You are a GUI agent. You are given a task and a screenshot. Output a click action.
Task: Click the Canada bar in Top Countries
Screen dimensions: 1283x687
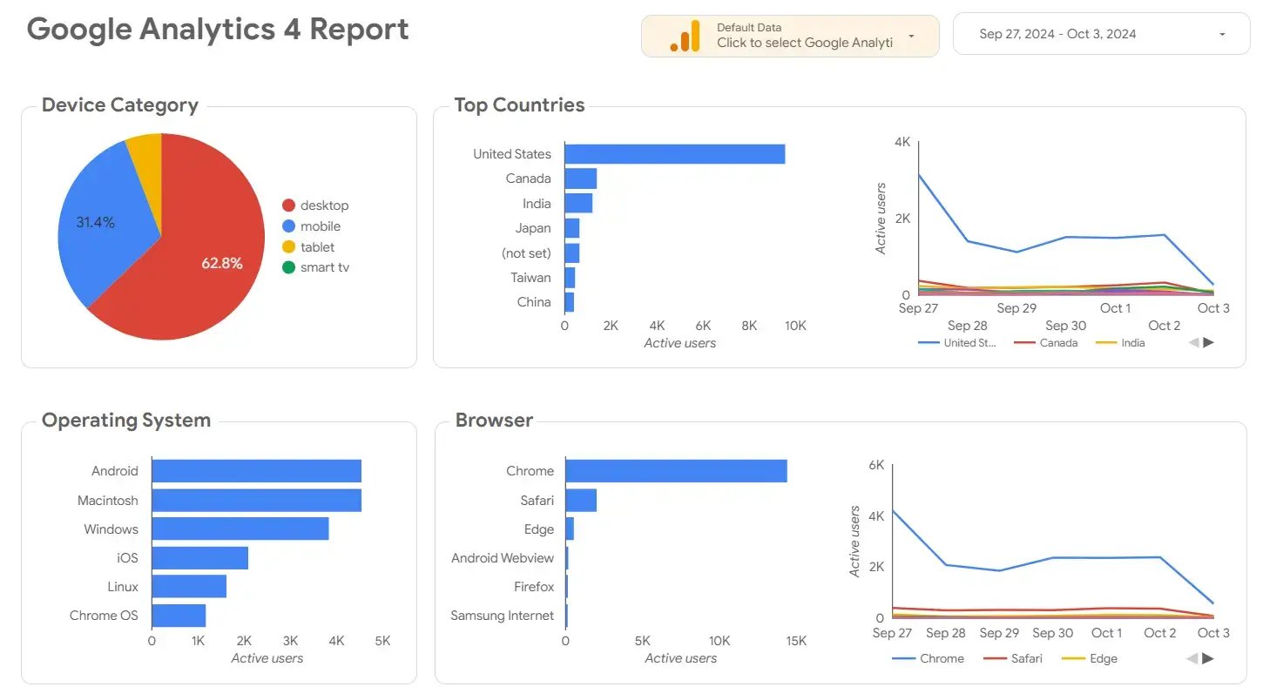click(x=581, y=178)
